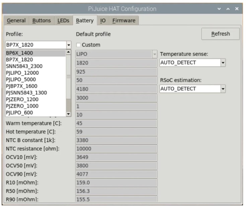
Task: Click the R90 value field
Action: point(116,199)
